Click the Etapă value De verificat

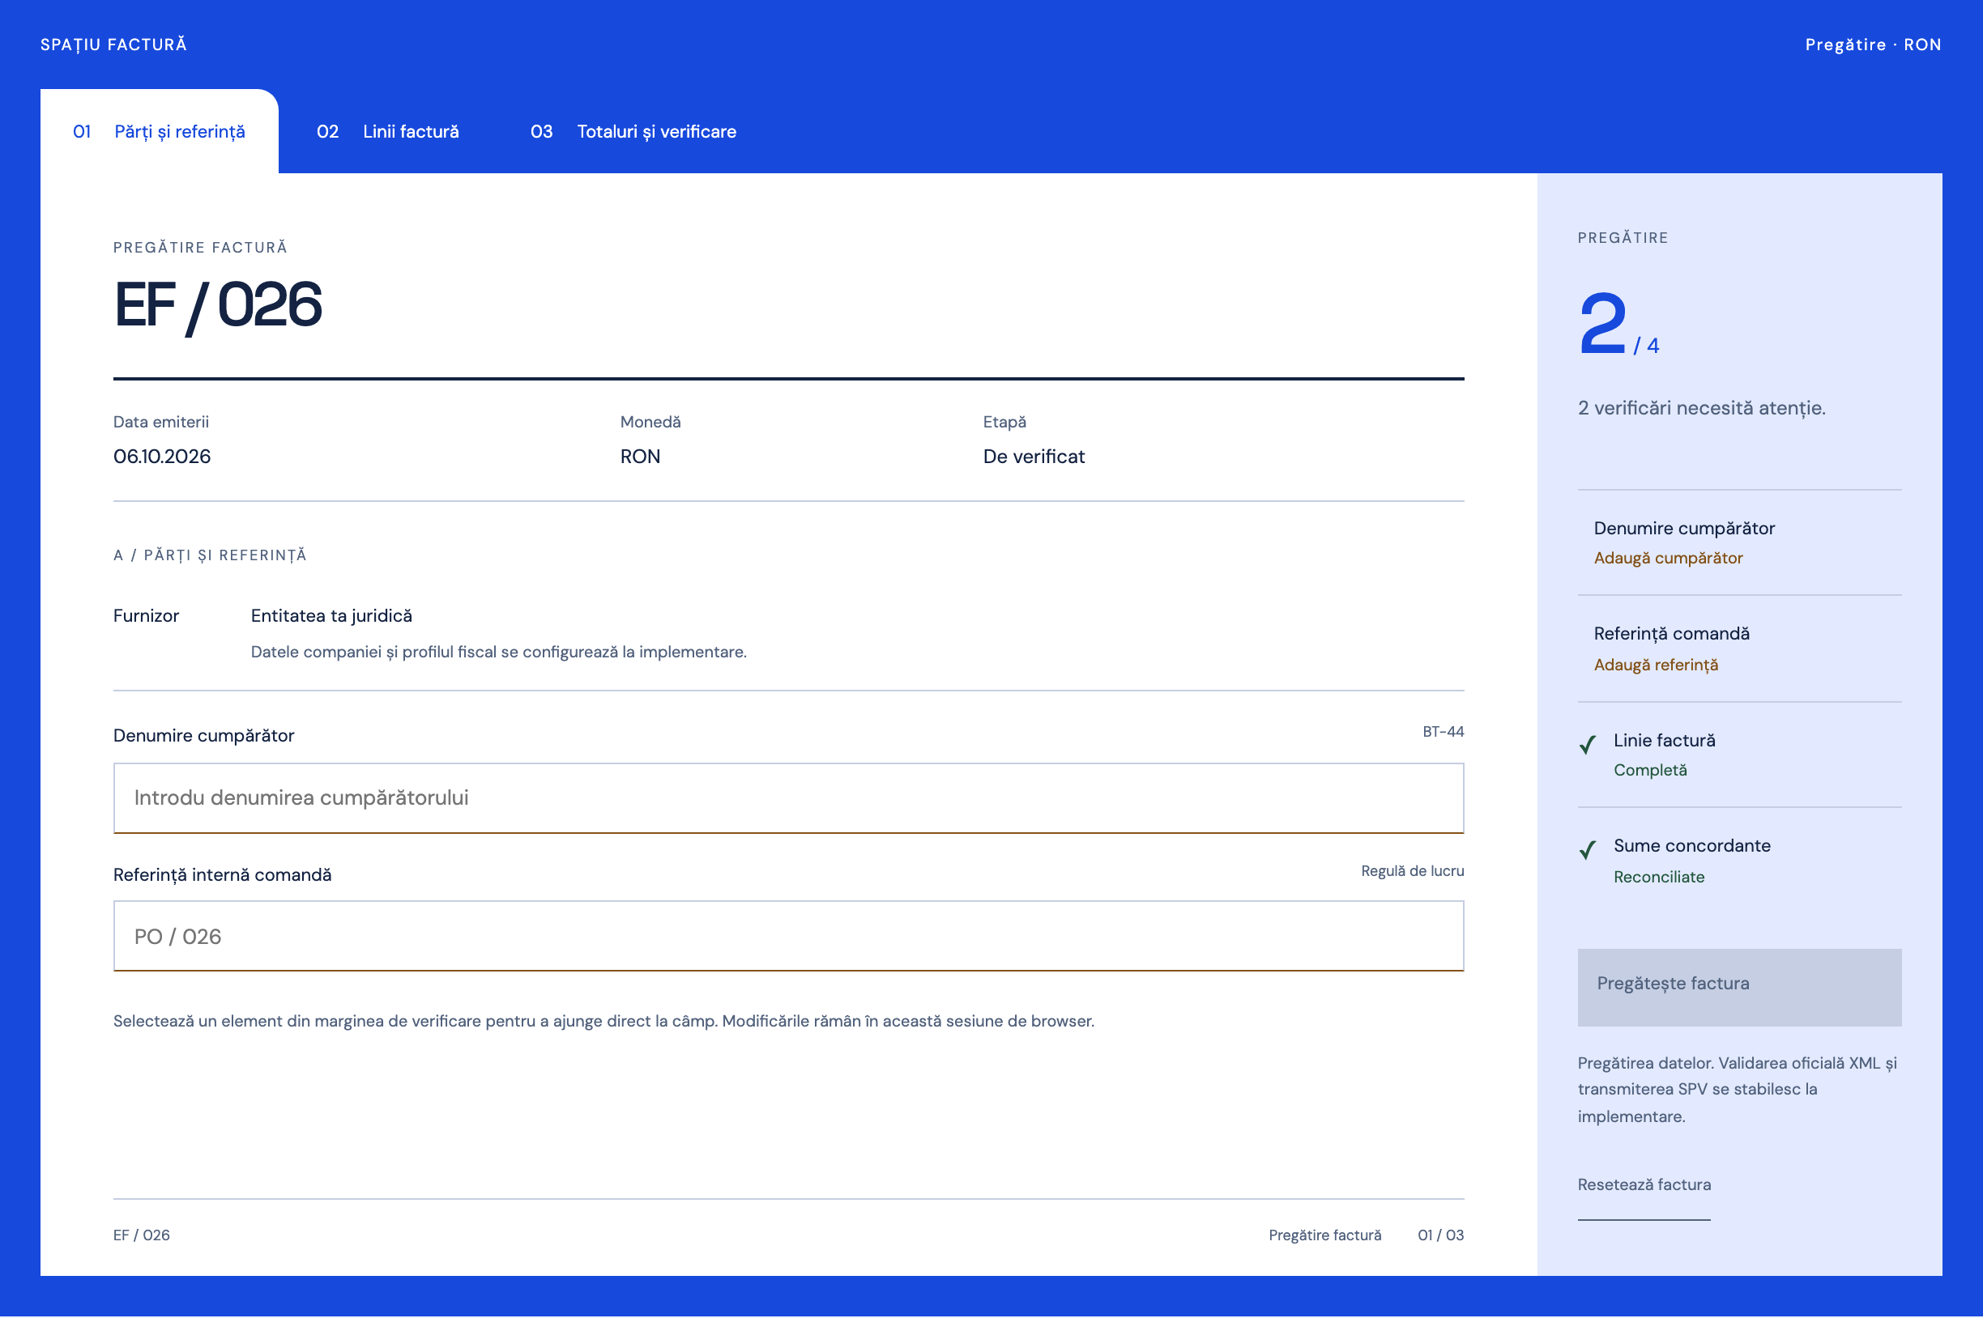(x=1034, y=457)
